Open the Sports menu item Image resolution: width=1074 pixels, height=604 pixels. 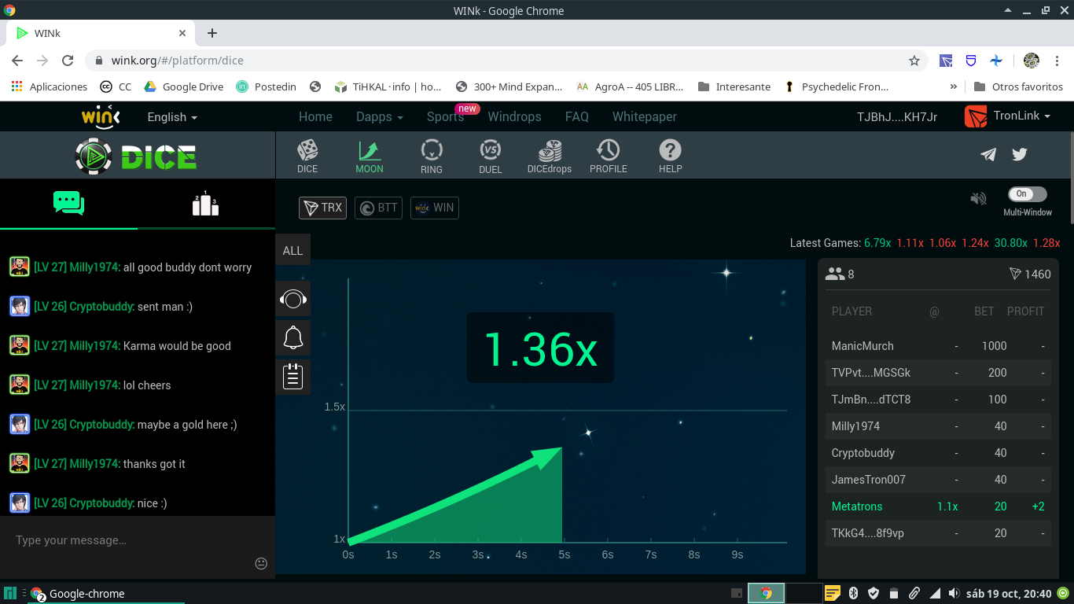[x=445, y=116]
